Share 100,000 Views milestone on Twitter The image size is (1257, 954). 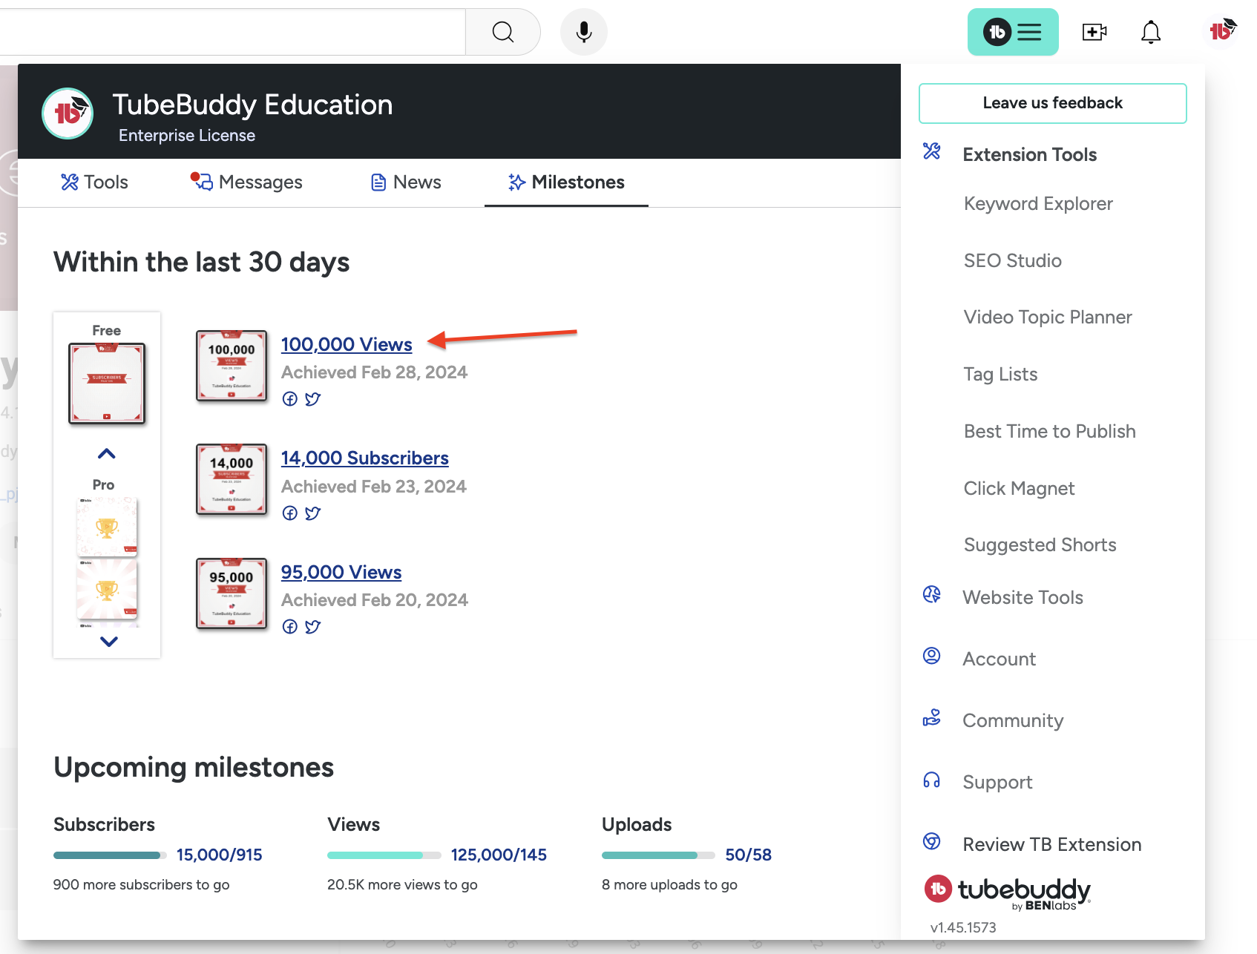[313, 399]
